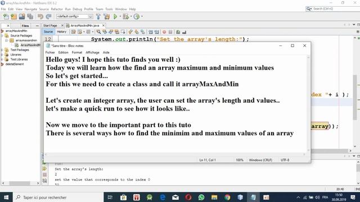Open Microsoft Edge from the taskbar

163,197
